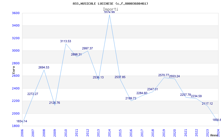Click the Euro y-axis title

14,70
